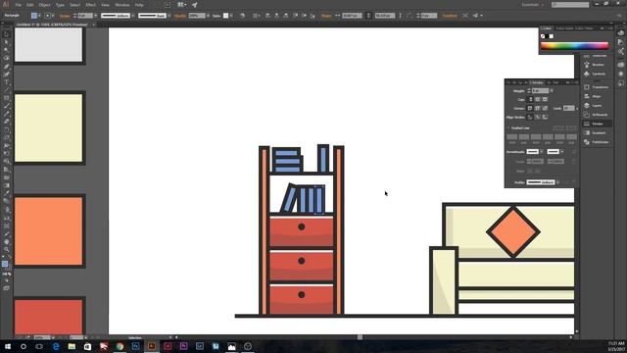
Task: Open Microsoft Edge from the taskbar
Action: tap(56, 346)
